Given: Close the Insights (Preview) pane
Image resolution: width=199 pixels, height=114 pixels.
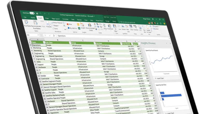Looking at the screenshot, I should click(x=170, y=43).
